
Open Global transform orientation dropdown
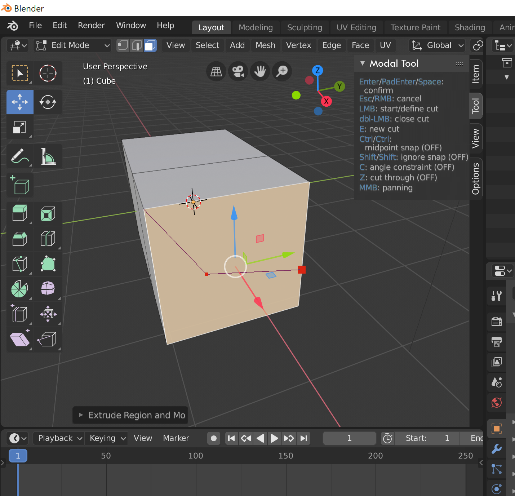(x=437, y=45)
